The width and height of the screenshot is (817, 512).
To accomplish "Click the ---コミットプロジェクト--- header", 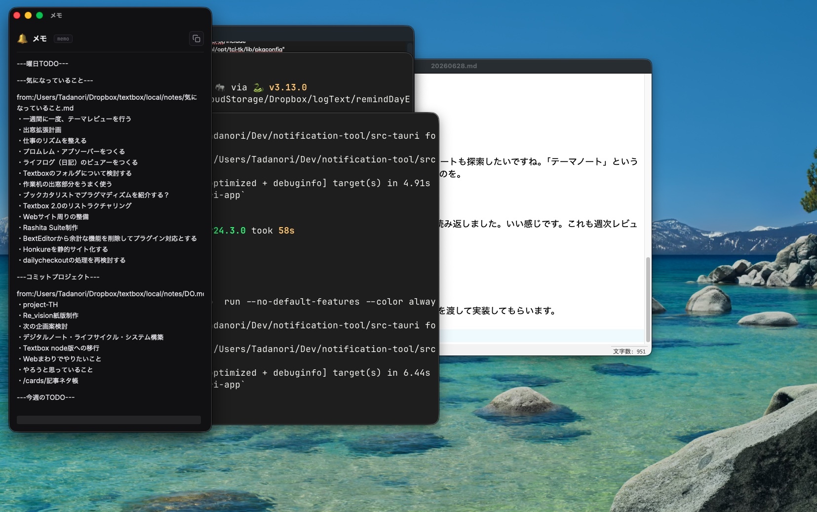I will [58, 277].
